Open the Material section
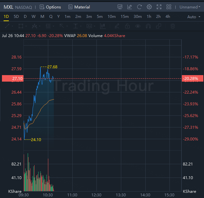 pos(79,7)
